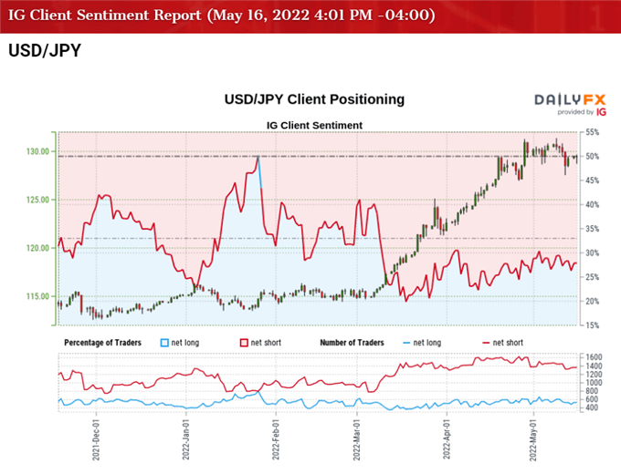Click the 2022-Jan-01 date label
Image resolution: width=621 pixels, height=474 pixels.
185,440
